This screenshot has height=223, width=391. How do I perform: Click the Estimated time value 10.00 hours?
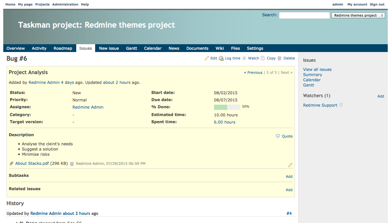tap(226, 115)
